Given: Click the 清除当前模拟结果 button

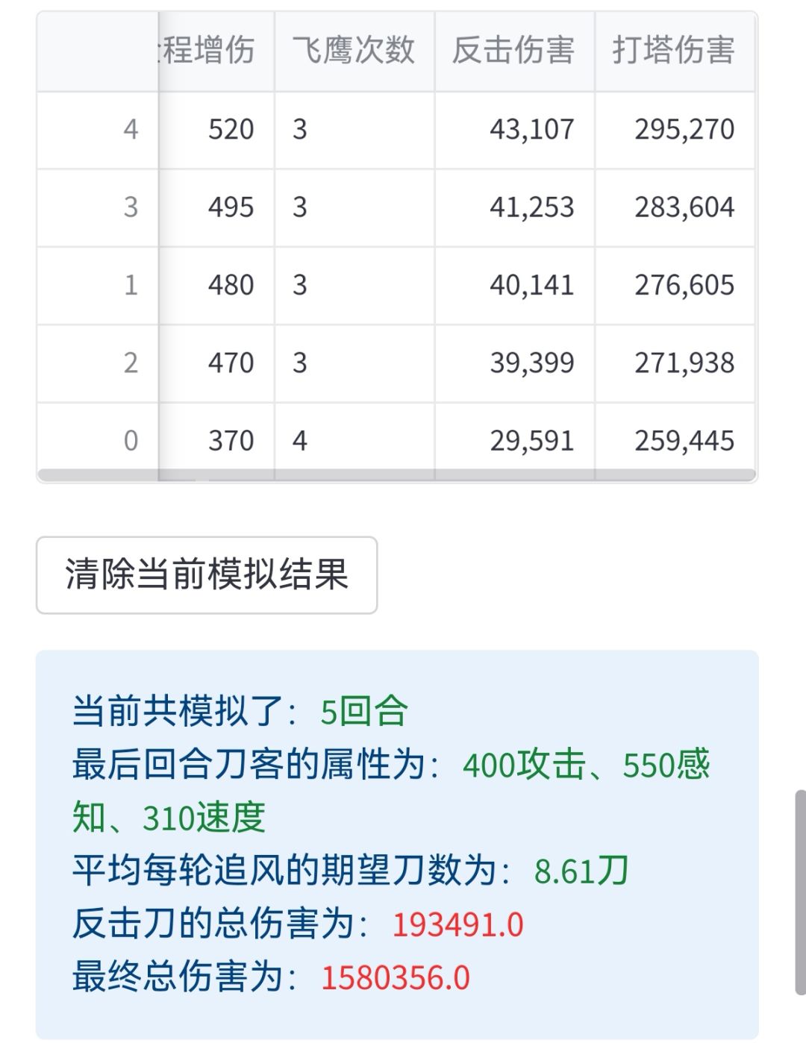Looking at the screenshot, I should point(207,575).
